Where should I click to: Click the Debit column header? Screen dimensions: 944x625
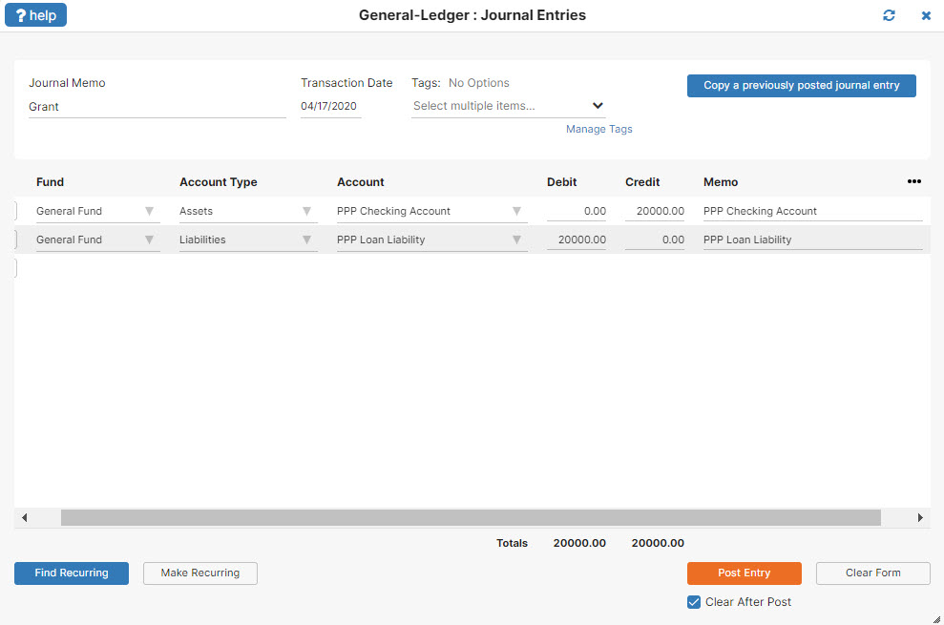pos(561,182)
